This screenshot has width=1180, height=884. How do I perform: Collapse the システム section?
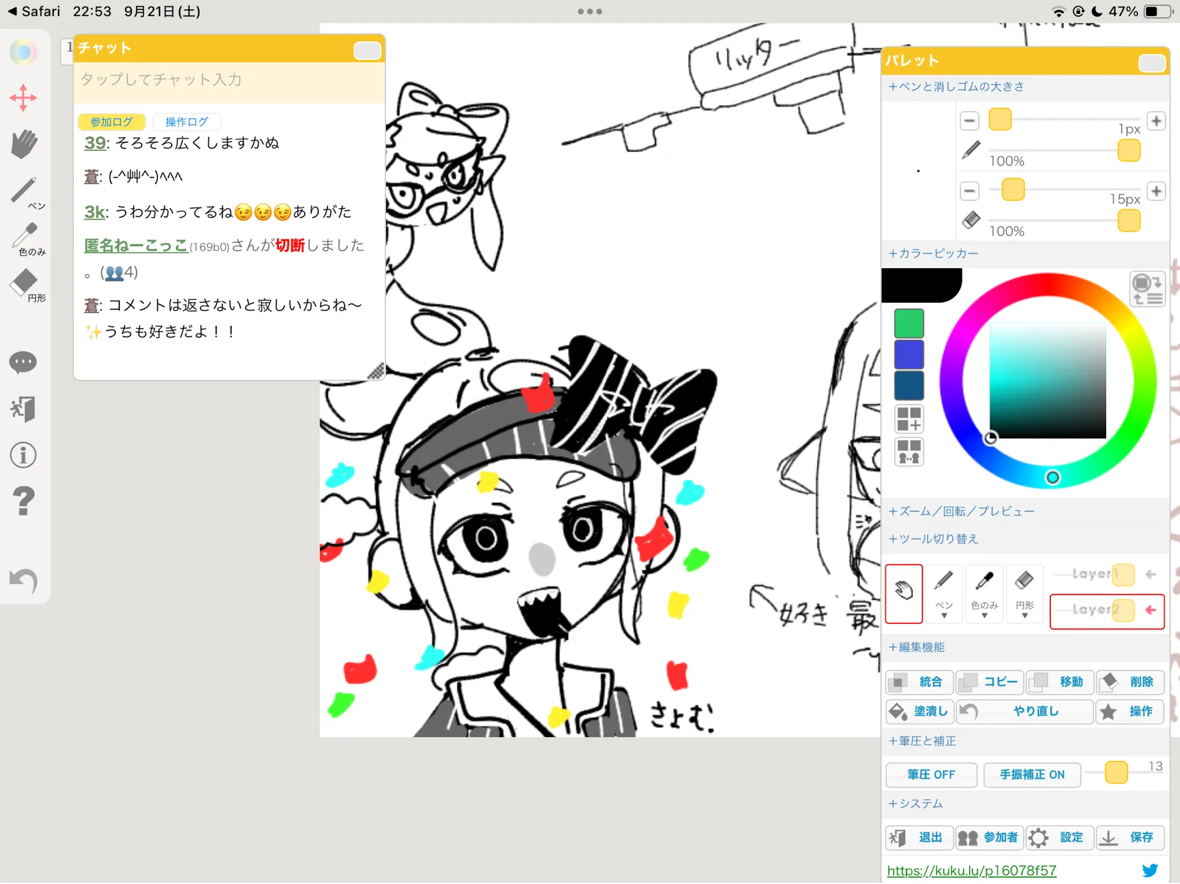(916, 804)
